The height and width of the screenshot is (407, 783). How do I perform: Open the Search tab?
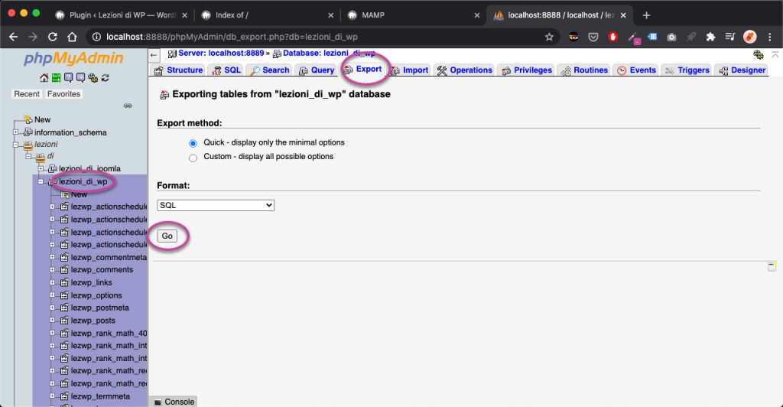(269, 70)
